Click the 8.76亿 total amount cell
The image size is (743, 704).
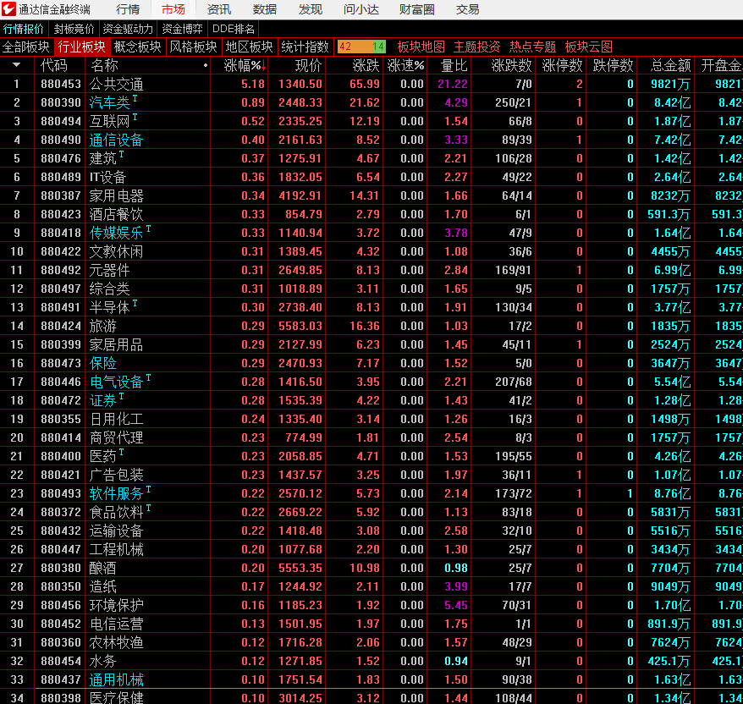coord(672,493)
